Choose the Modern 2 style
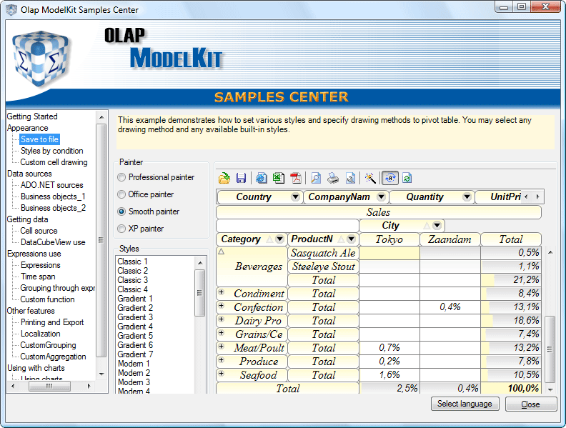The height and width of the screenshot is (428, 566). point(134,373)
